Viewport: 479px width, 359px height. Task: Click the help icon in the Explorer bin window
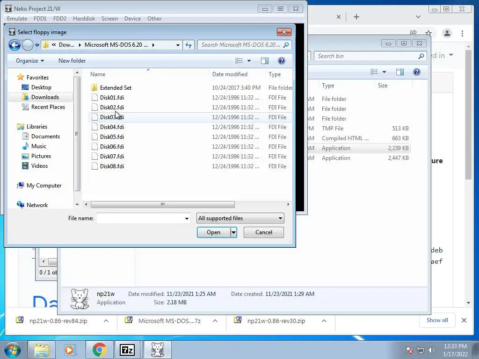click(x=416, y=72)
